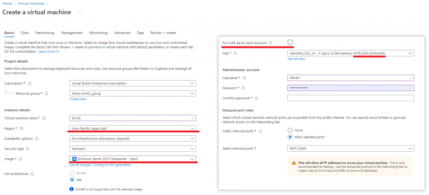
Task: Open the Resource group dropdown
Action: pyautogui.click(x=133, y=94)
